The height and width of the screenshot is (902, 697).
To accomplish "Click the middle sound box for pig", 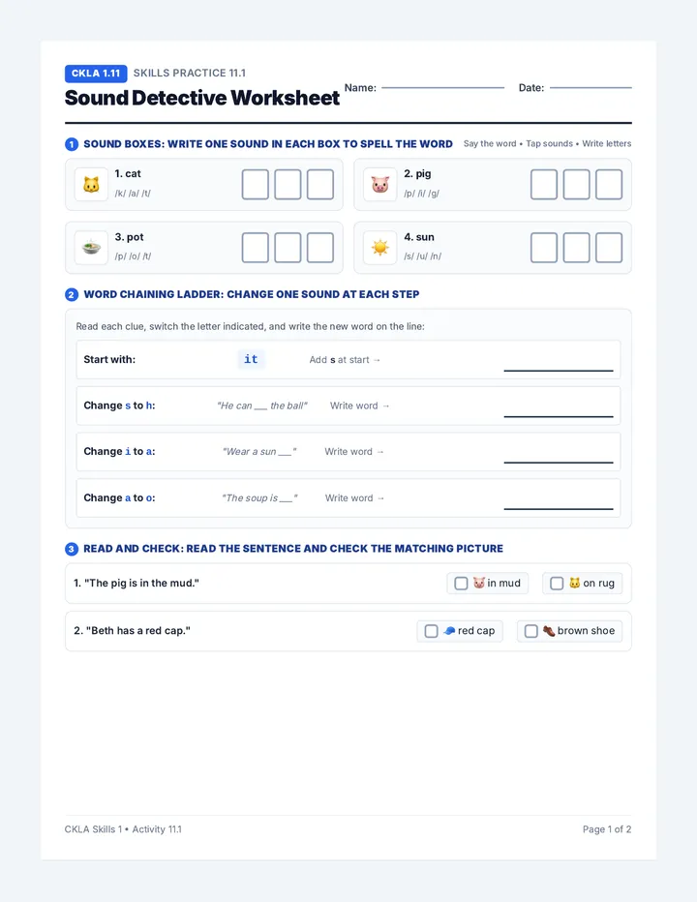I will pyautogui.click(x=577, y=185).
